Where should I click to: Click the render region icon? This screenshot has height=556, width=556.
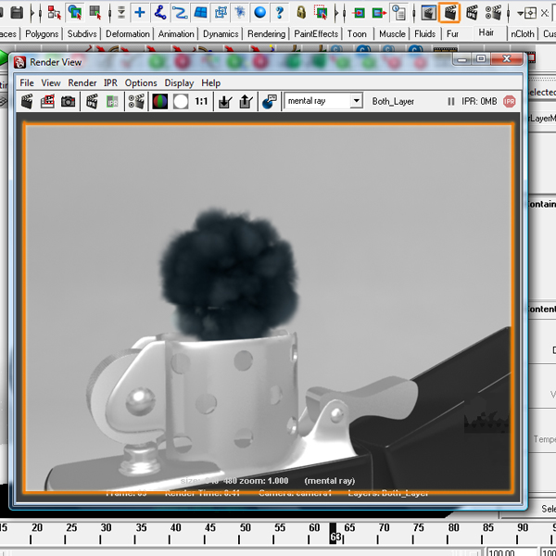tap(47, 102)
